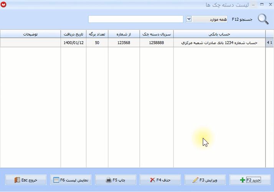Click the حذف F4 delete button
Viewport: 274px width, 192px height.
point(160,180)
